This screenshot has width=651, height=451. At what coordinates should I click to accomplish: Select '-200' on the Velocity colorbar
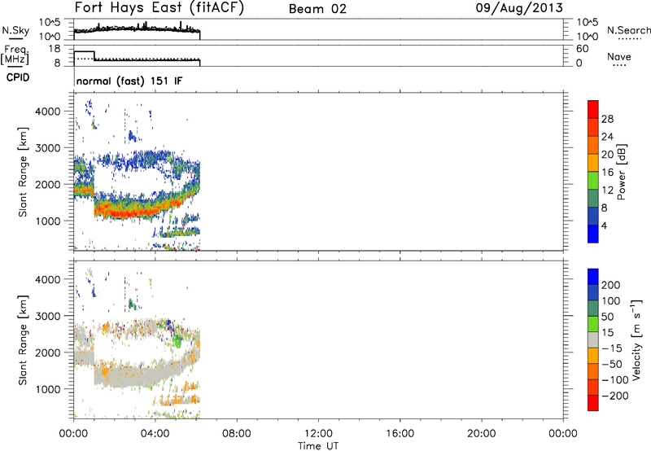615,396
